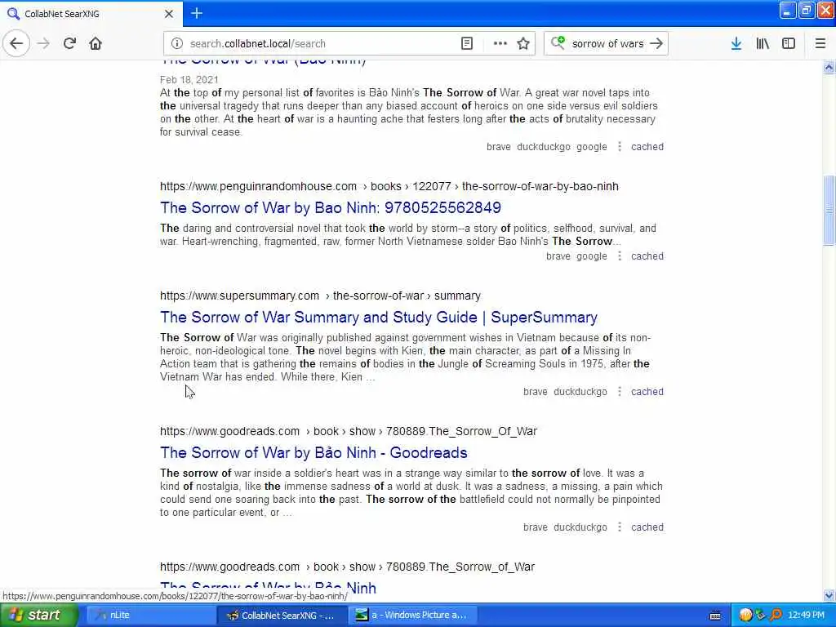Open the browser home page
Screen dimensions: 836x627
click(x=96, y=43)
